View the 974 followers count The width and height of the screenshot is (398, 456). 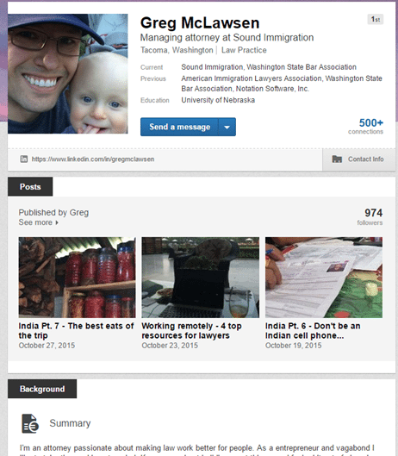(x=370, y=216)
